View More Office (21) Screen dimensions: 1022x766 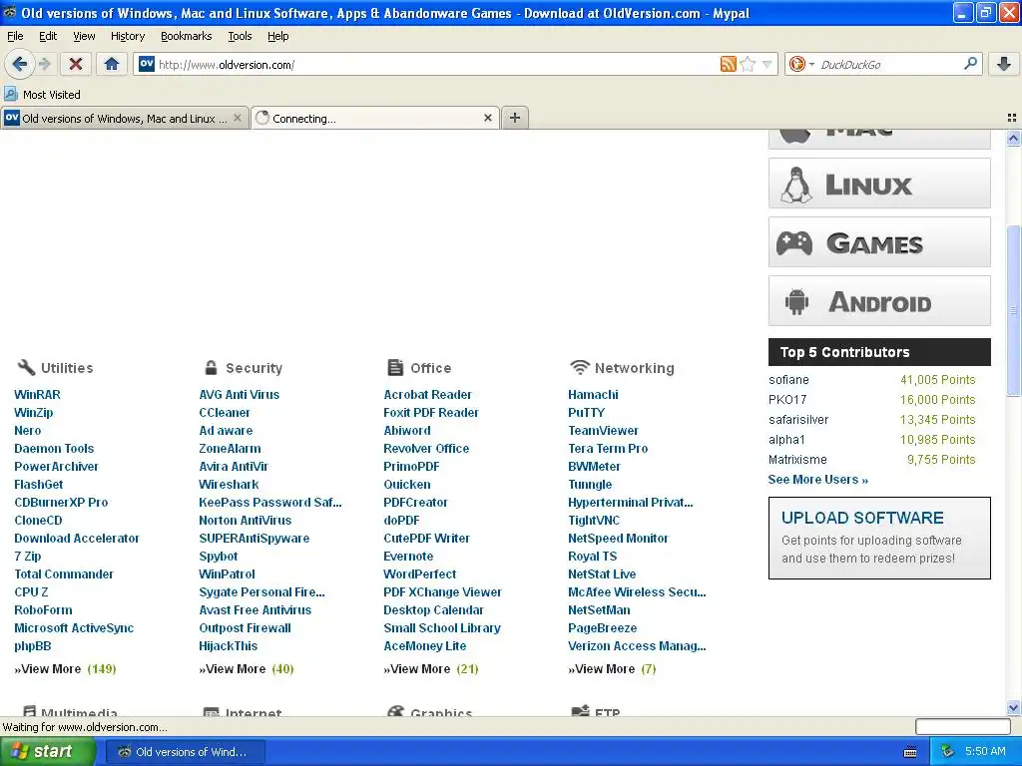pos(431,669)
